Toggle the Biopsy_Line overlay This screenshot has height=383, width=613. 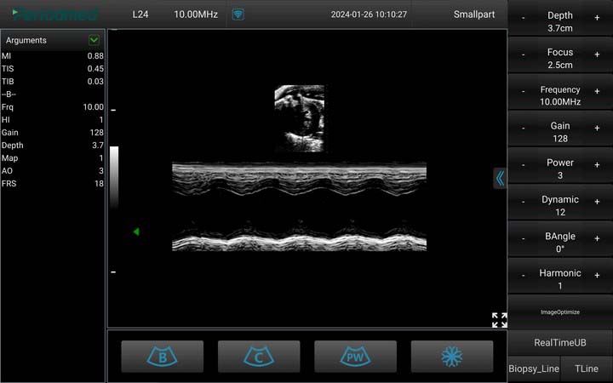[x=534, y=369]
